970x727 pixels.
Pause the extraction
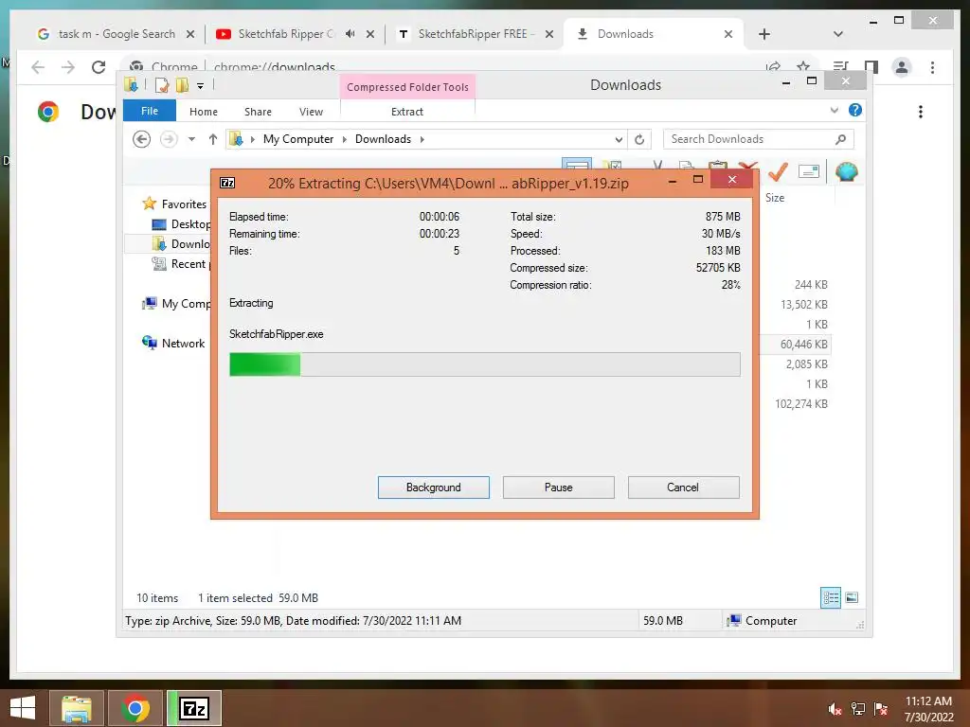[558, 488]
